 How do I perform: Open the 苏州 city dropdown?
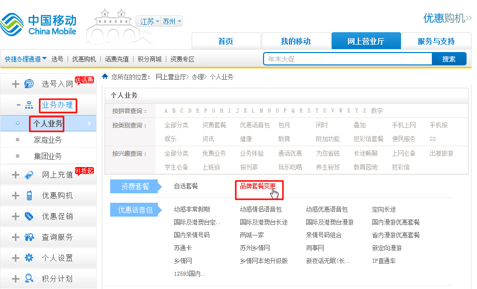pos(172,21)
